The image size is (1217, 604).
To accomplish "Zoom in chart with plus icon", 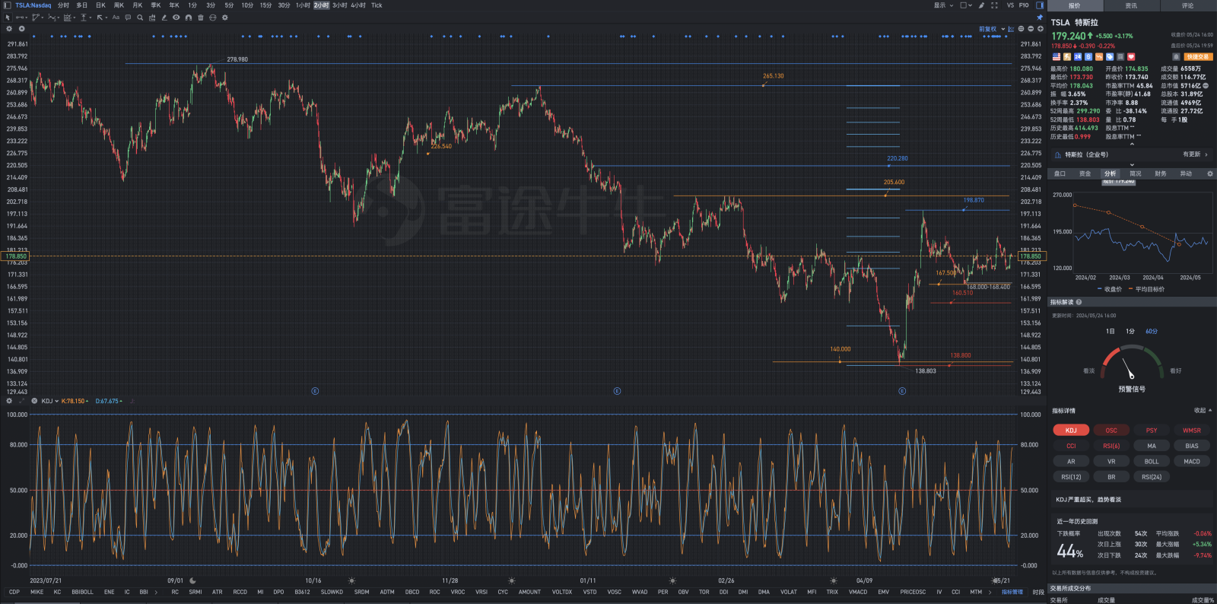I will (1041, 29).
